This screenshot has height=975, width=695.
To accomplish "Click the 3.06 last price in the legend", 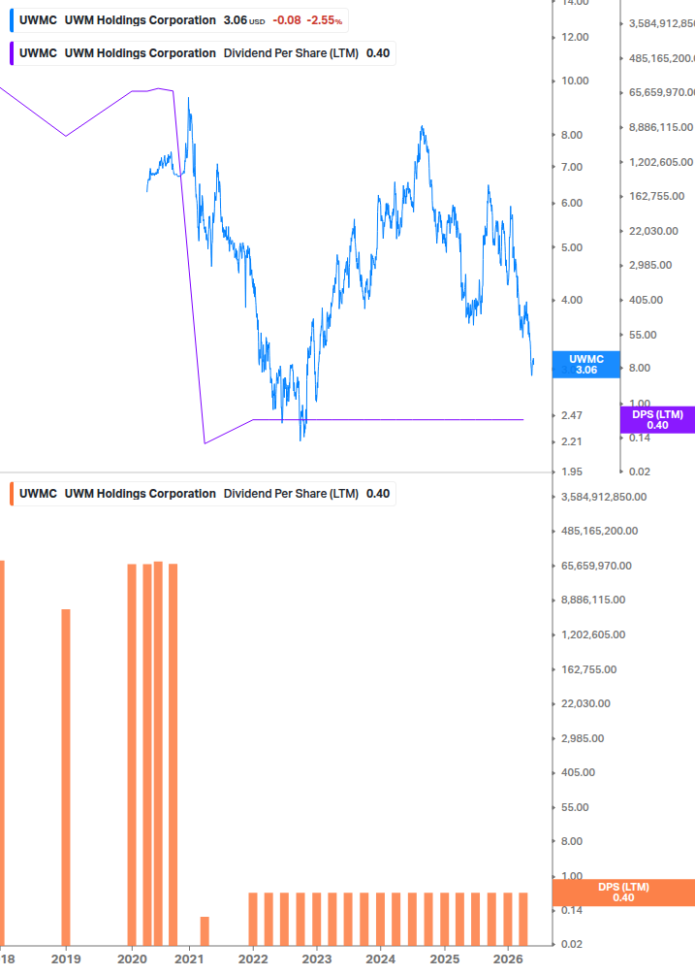I will pyautogui.click(x=236, y=20).
